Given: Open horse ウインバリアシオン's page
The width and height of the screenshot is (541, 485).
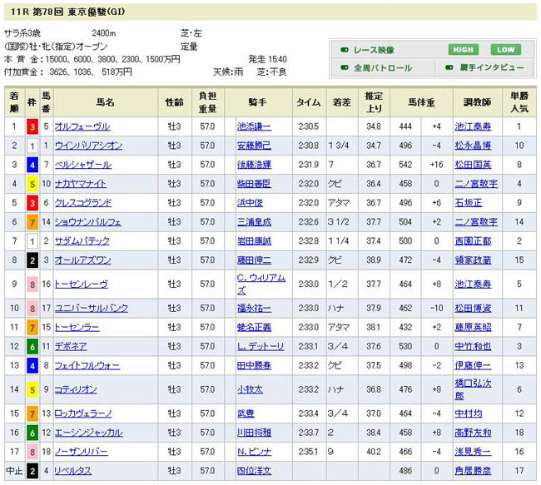Looking at the screenshot, I should pyautogui.click(x=88, y=146).
